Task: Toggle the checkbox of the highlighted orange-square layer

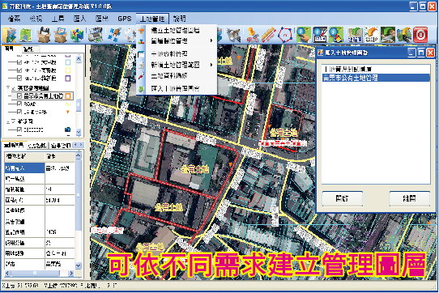Action: (19, 96)
